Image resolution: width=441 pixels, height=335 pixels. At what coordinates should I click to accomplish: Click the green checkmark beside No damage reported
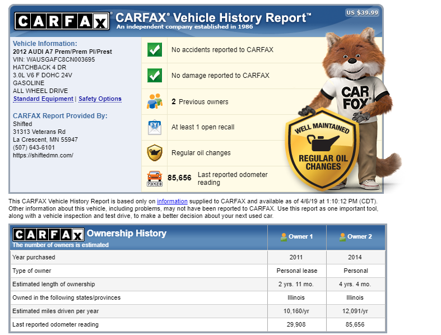[x=155, y=76]
